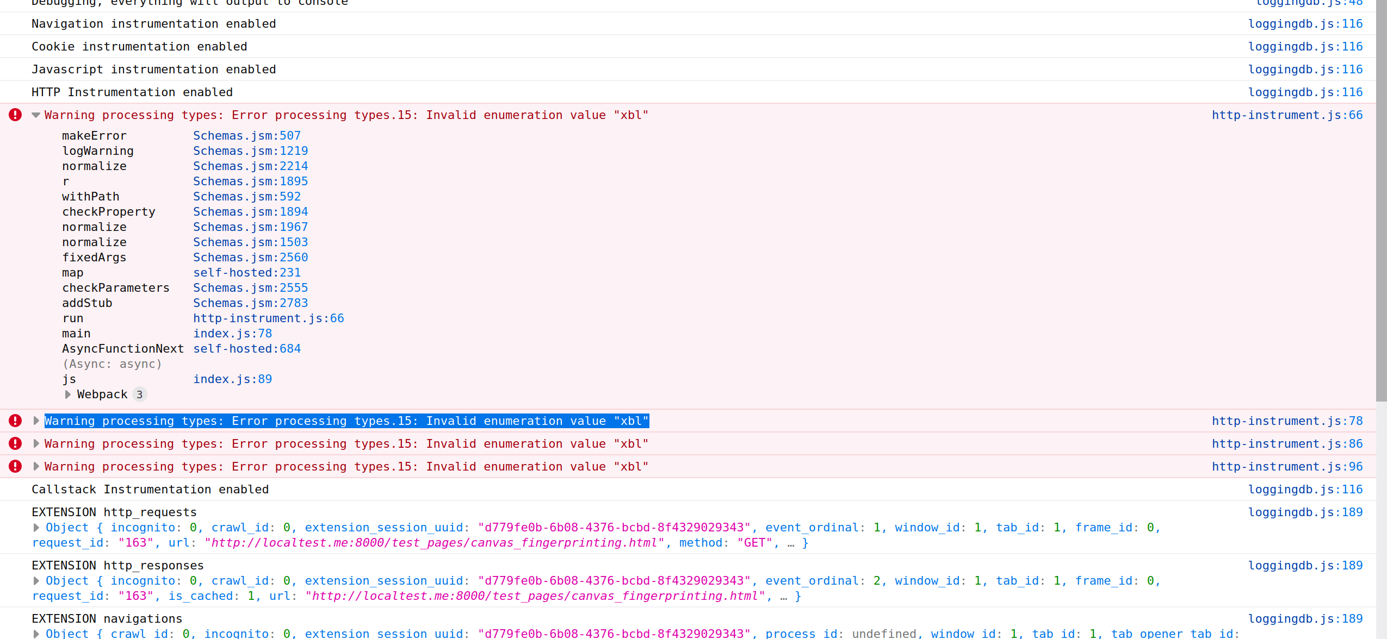Open loggingdb.js:189 on http_responses row
Viewport: 1387px width, 639px height.
pyautogui.click(x=1306, y=565)
